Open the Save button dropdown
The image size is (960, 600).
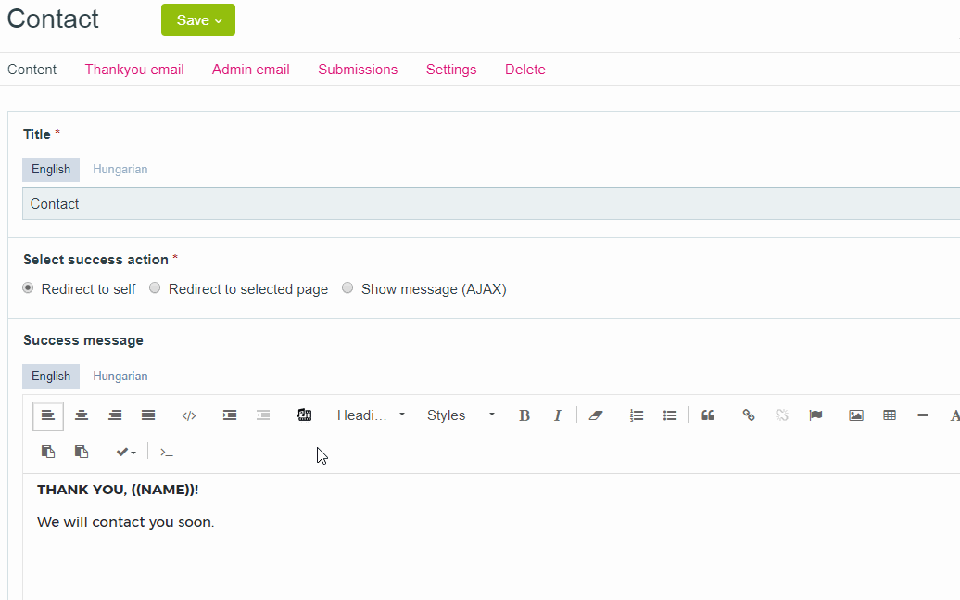tap(198, 20)
